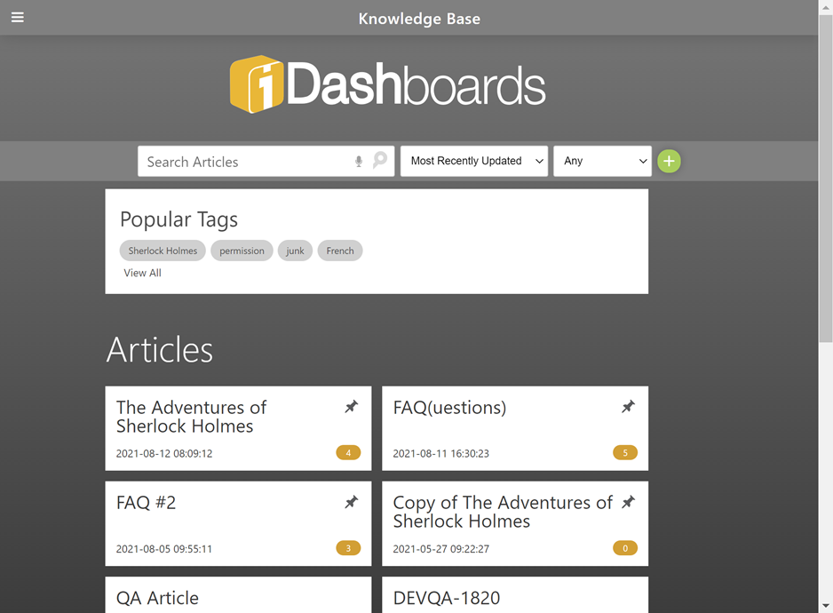Open the Any filter dropdown
The width and height of the screenshot is (833, 613).
[602, 161]
